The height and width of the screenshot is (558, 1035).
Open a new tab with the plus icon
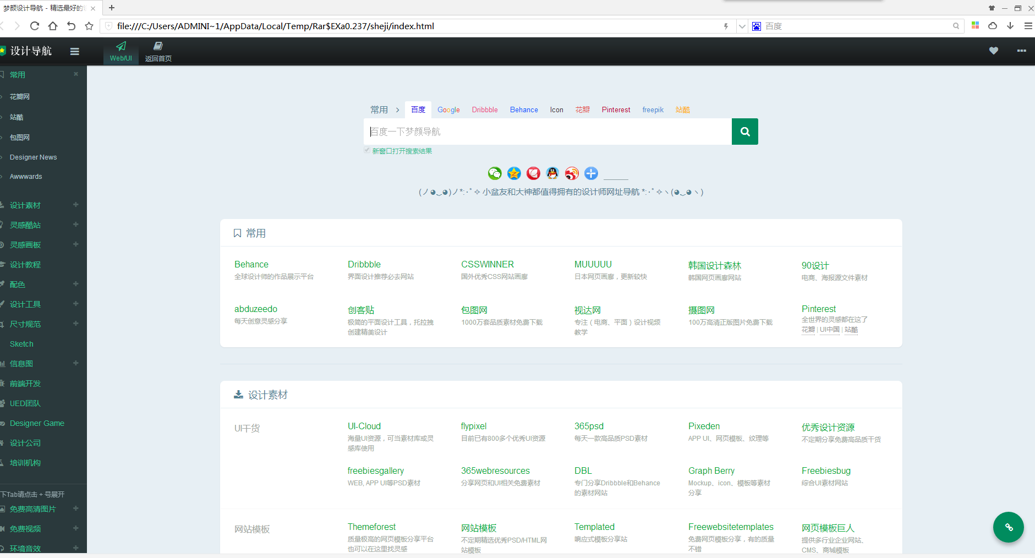coord(112,8)
